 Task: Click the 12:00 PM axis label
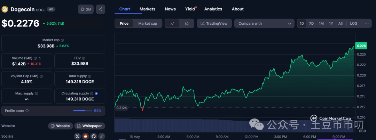point(252,137)
